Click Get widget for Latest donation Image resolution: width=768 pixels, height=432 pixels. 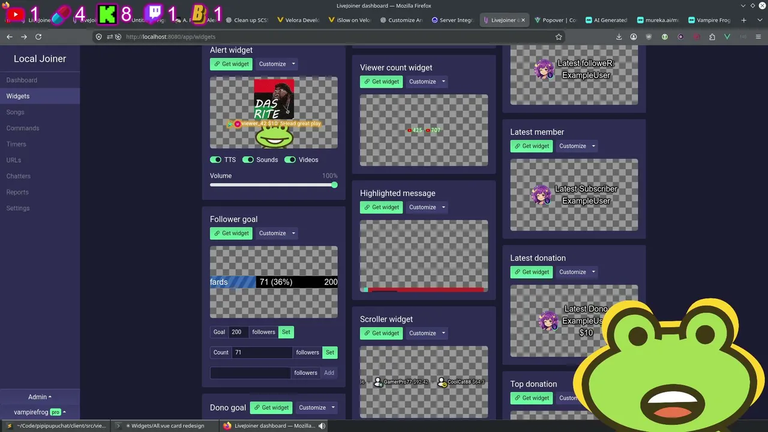[x=532, y=272]
